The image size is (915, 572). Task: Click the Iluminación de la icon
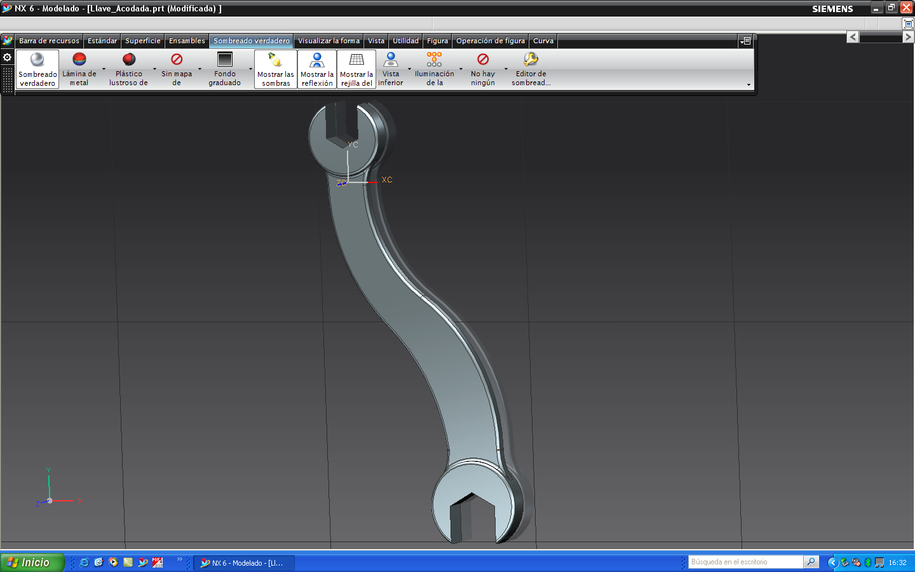[x=435, y=60]
